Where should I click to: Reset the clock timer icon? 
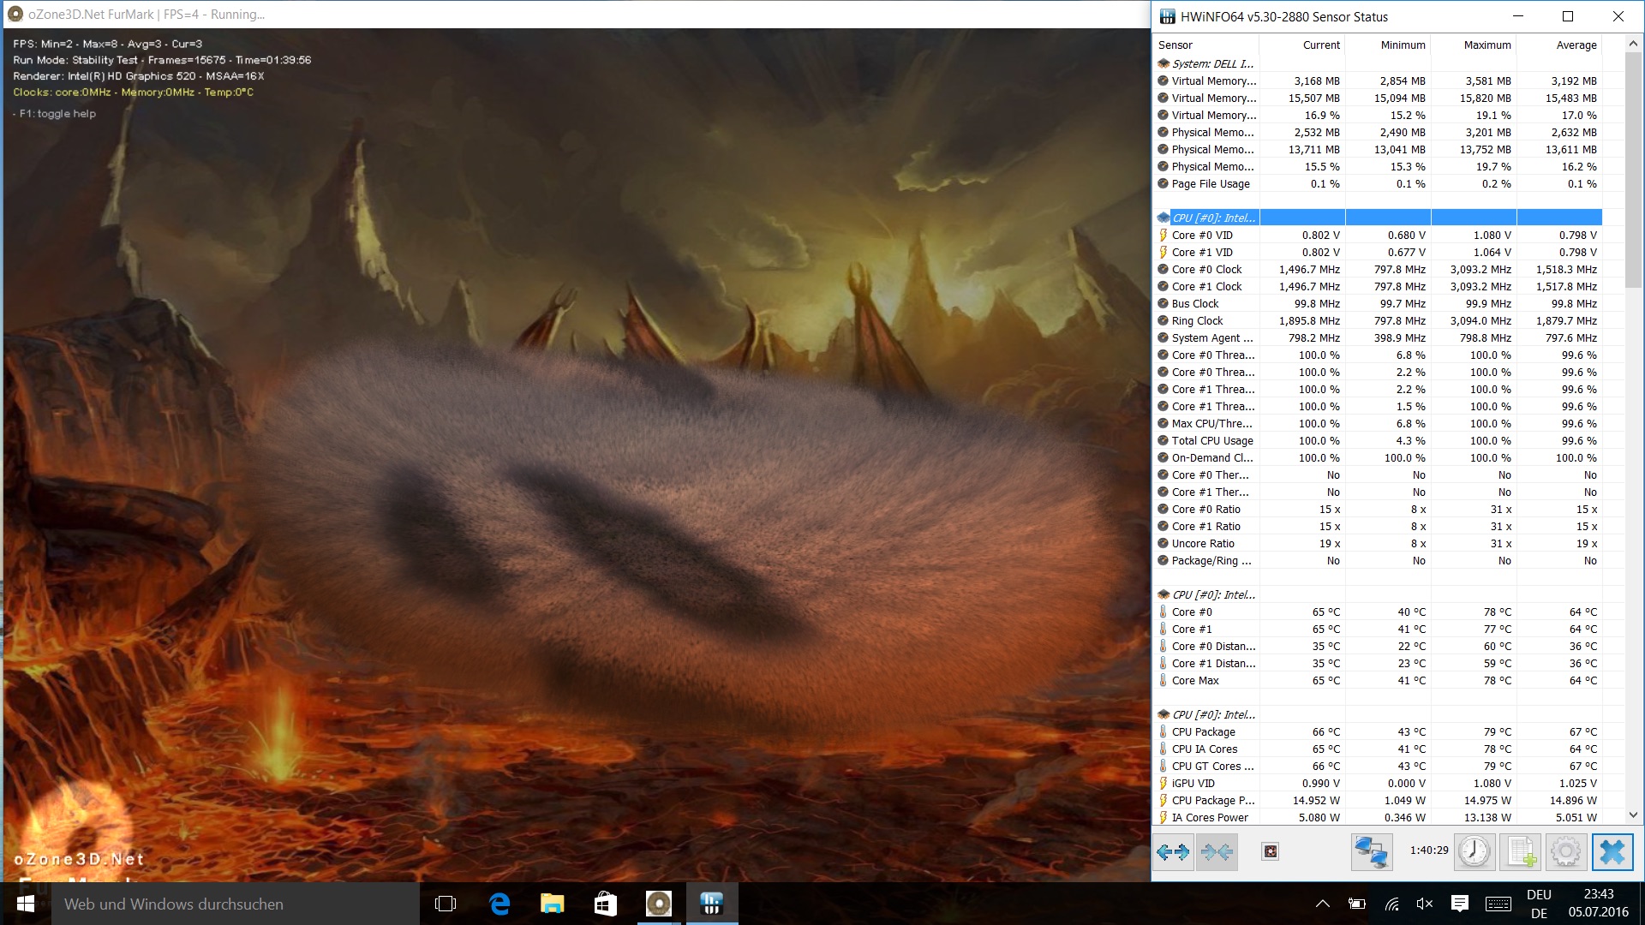[x=1475, y=851]
